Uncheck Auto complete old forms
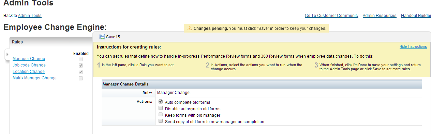Screen dimensions: 431x134 tap(161, 101)
